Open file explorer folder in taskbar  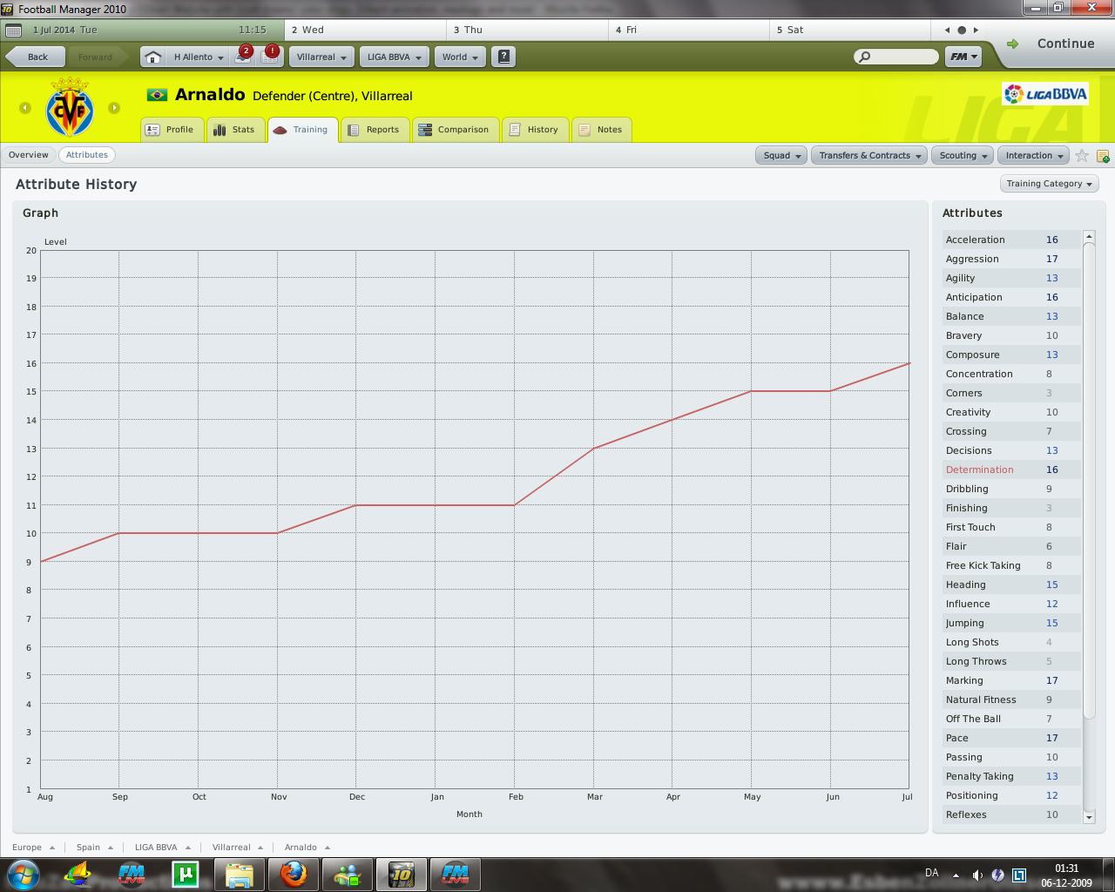(239, 875)
